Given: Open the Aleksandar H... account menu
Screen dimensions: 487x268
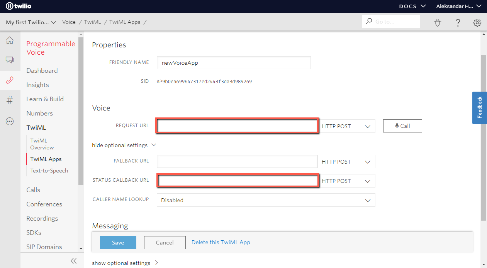Looking at the screenshot, I should (459, 6).
